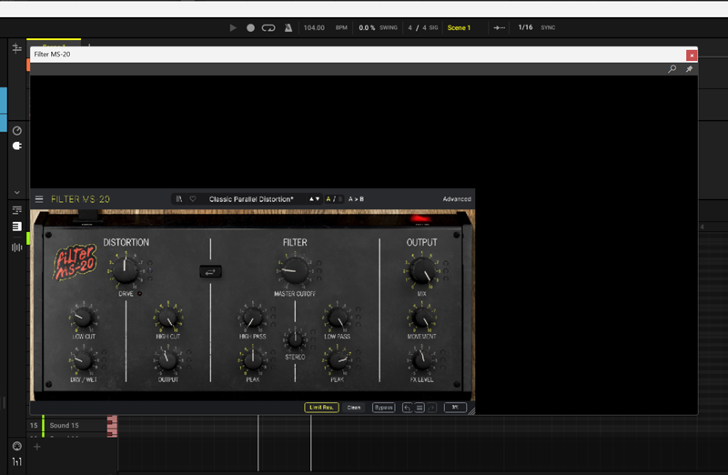This screenshot has height=475, width=728.
Task: Click the follow playhead arrow icon
Action: tap(499, 28)
